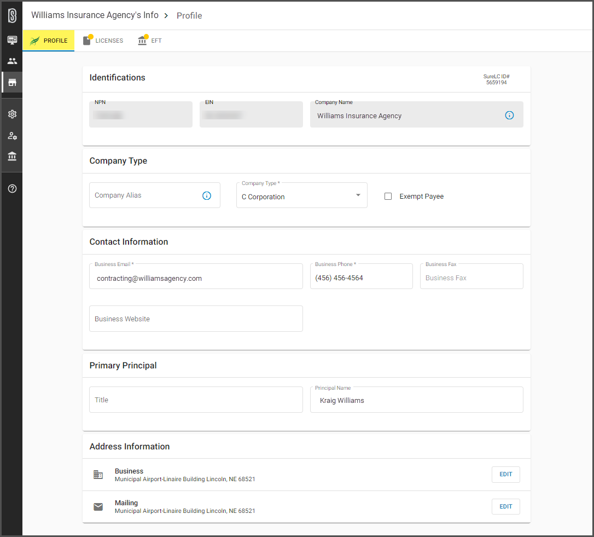Focus the Company Alias field

point(155,195)
